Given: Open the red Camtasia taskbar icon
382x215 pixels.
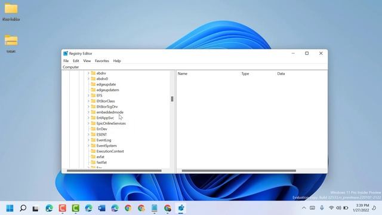Looking at the screenshot, I should point(62,208).
